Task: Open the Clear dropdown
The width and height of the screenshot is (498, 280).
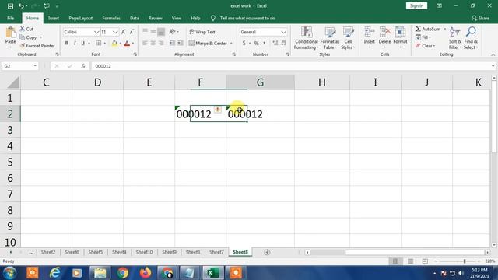Action: pyautogui.click(x=426, y=46)
